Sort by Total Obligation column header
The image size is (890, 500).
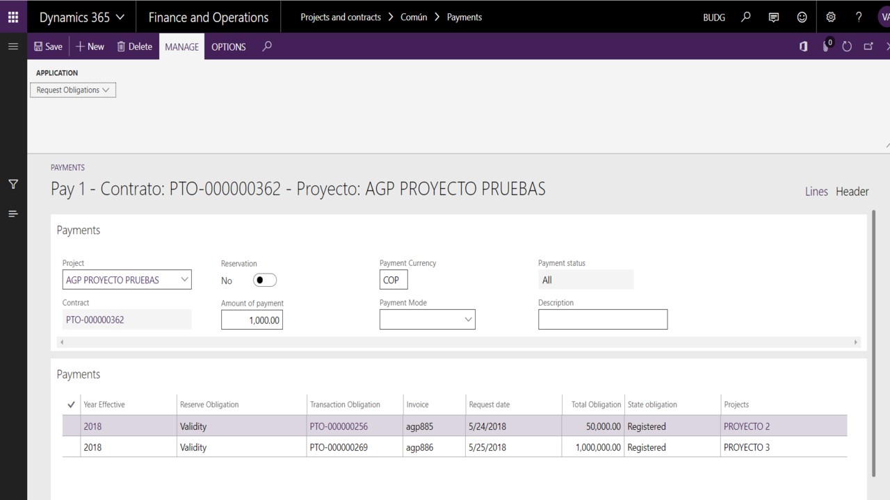(x=596, y=404)
